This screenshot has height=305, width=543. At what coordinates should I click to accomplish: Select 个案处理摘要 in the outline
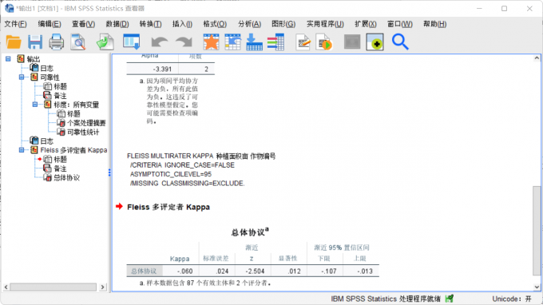pyautogui.click(x=86, y=123)
